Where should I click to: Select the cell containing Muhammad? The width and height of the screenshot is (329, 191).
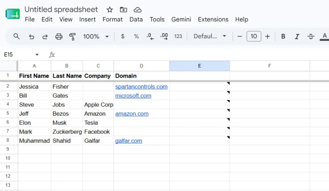pos(34,141)
